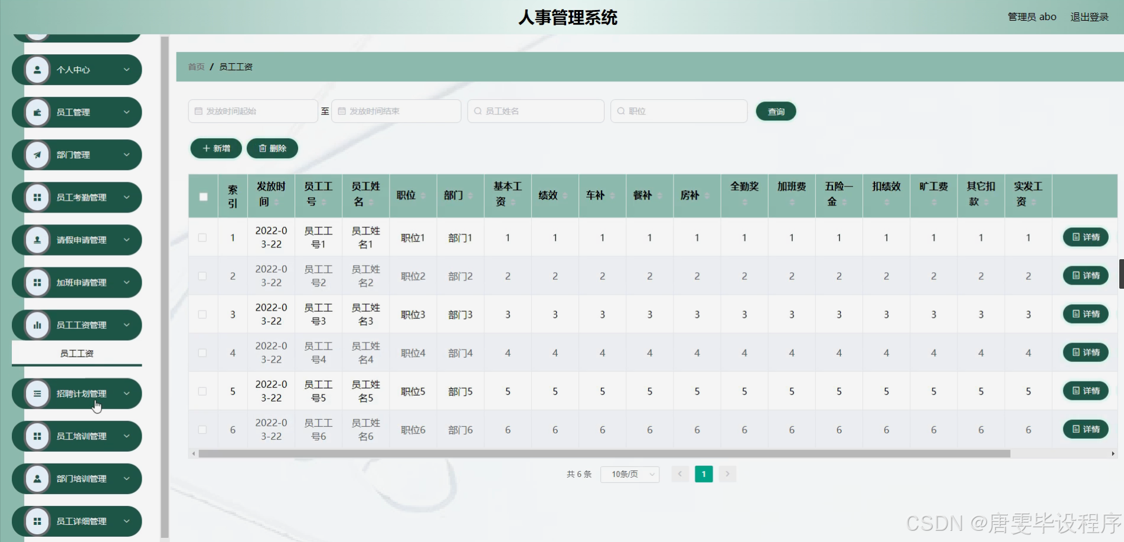Check the row 1 checkbox
This screenshot has width=1124, height=542.
[202, 237]
